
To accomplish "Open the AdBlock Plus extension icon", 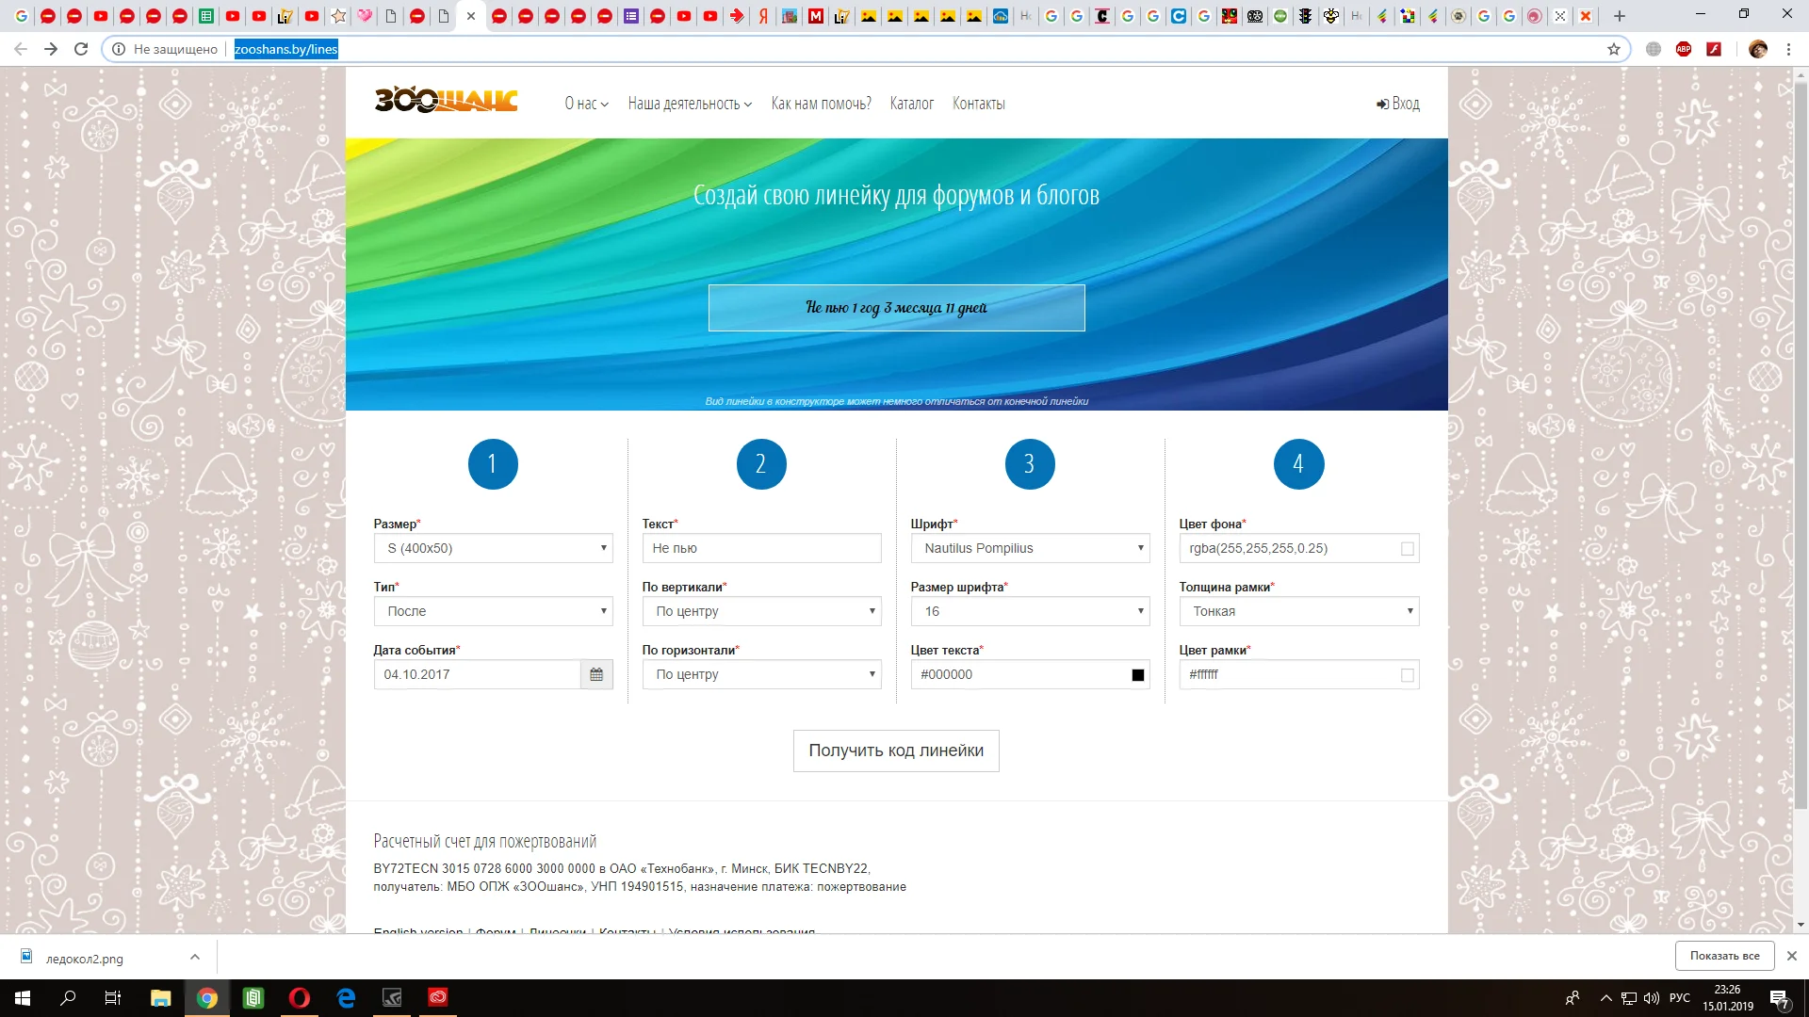I will tap(1684, 49).
